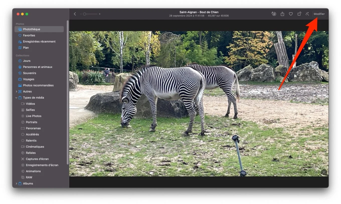Click the Plan map icon
Screen dimensions: 341x204
[20, 48]
